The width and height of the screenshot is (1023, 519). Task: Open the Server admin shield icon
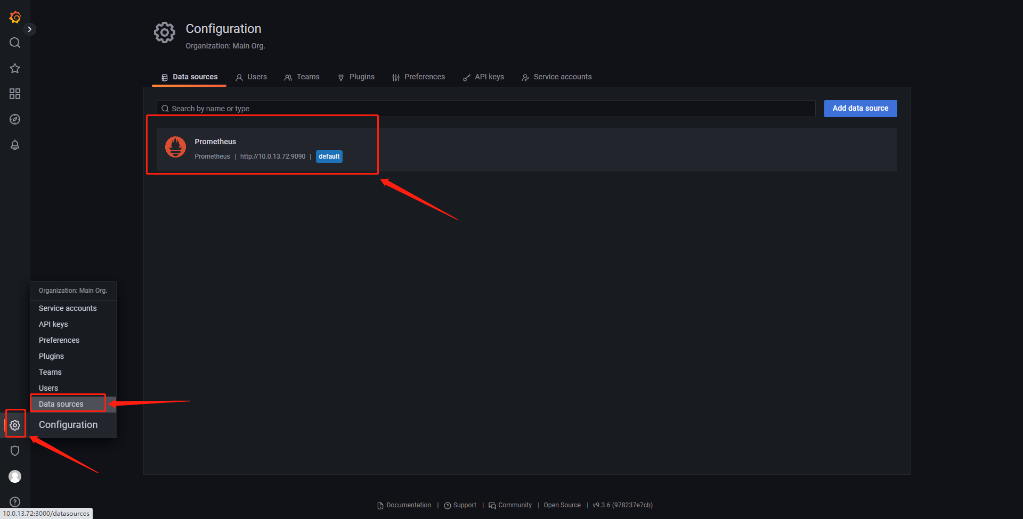[x=15, y=451]
